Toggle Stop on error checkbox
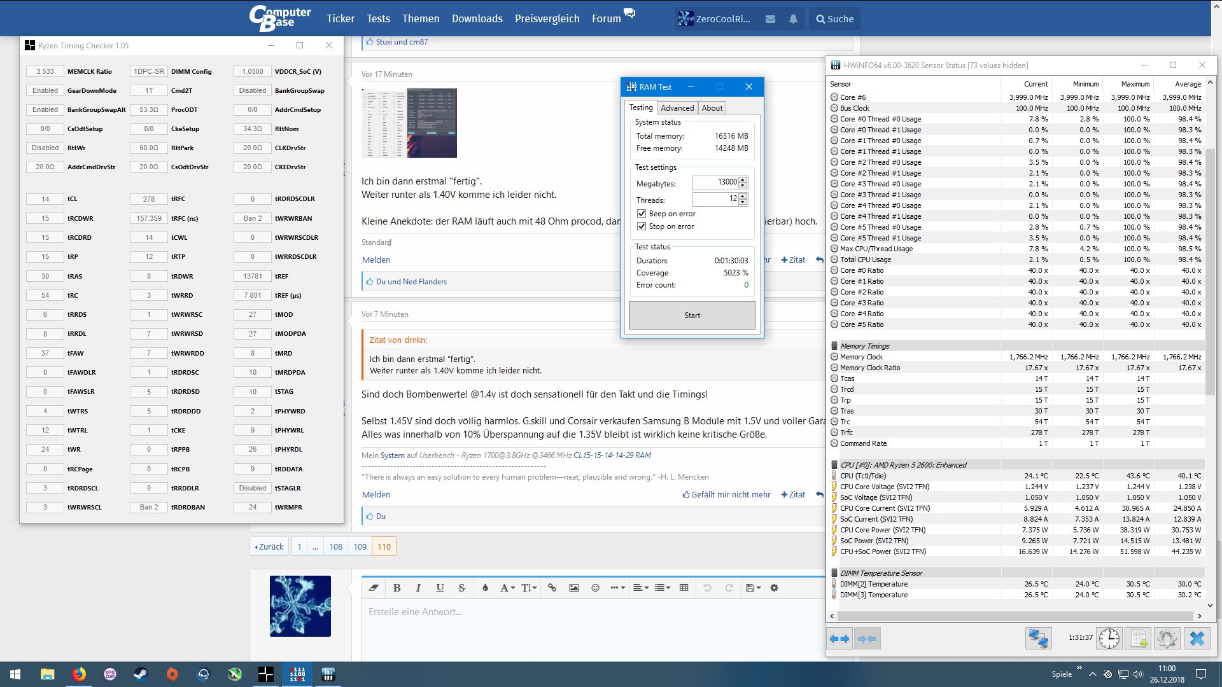 (x=642, y=226)
